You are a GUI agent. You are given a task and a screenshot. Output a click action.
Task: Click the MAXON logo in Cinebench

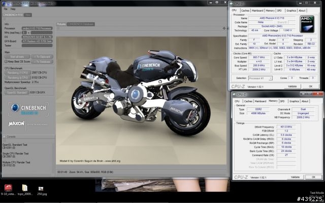[x=16, y=124]
